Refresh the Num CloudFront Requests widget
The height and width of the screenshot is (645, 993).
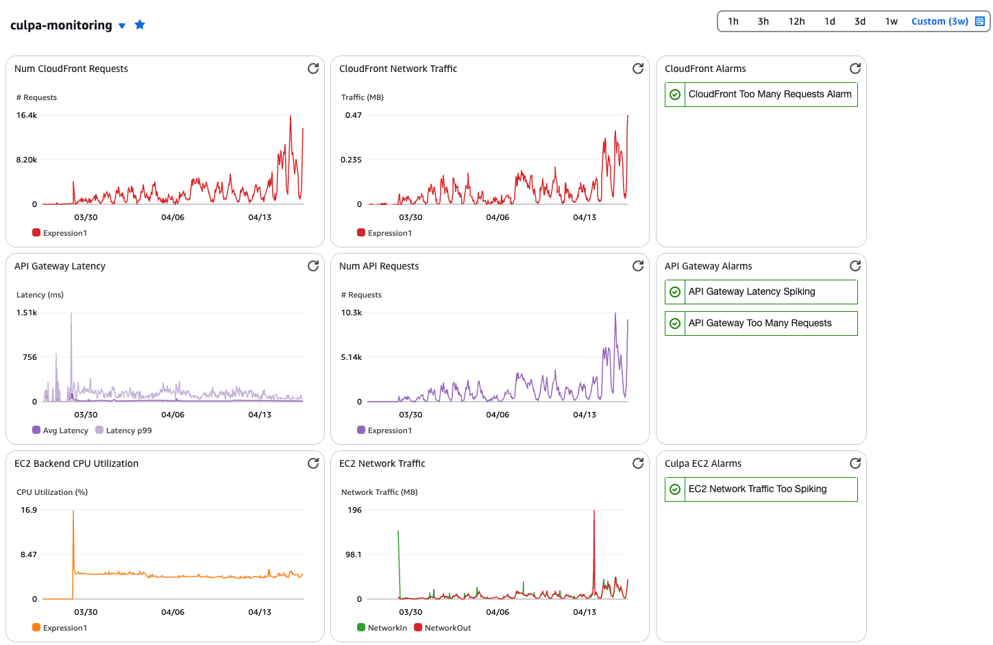click(313, 69)
